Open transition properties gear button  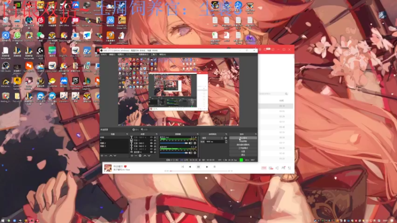pyautogui.click(x=226, y=138)
